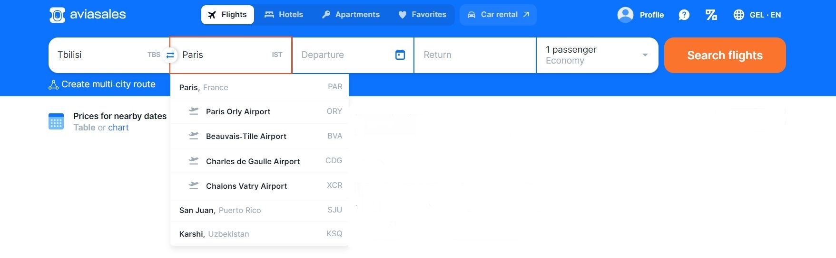Click the multi-city route icon

click(54, 85)
